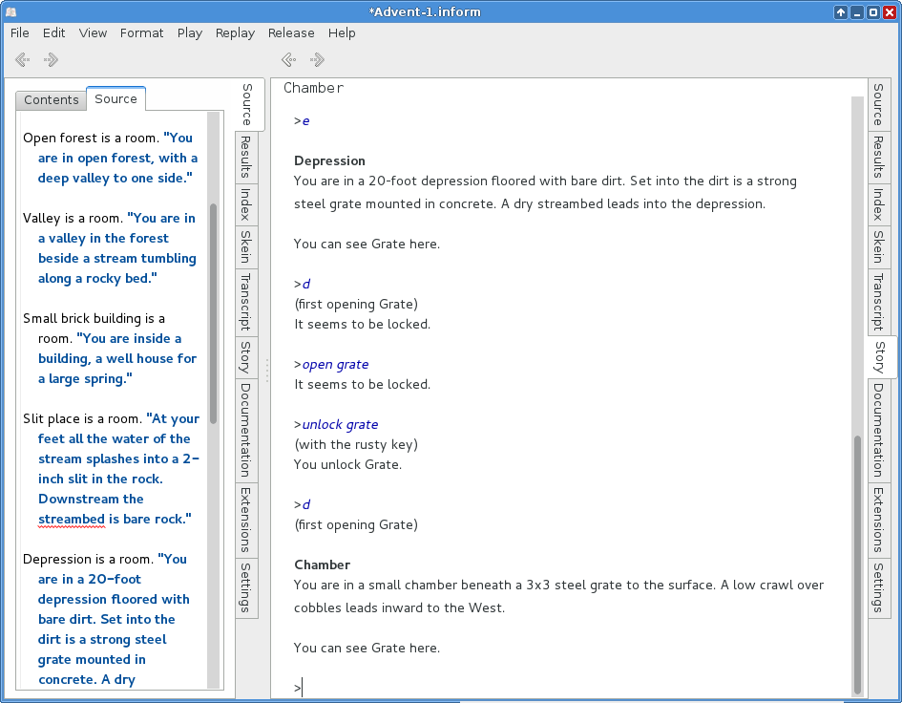Viewport: 902px width, 703px height.
Task: Select right panel vertical Transcript tab
Action: point(878,302)
